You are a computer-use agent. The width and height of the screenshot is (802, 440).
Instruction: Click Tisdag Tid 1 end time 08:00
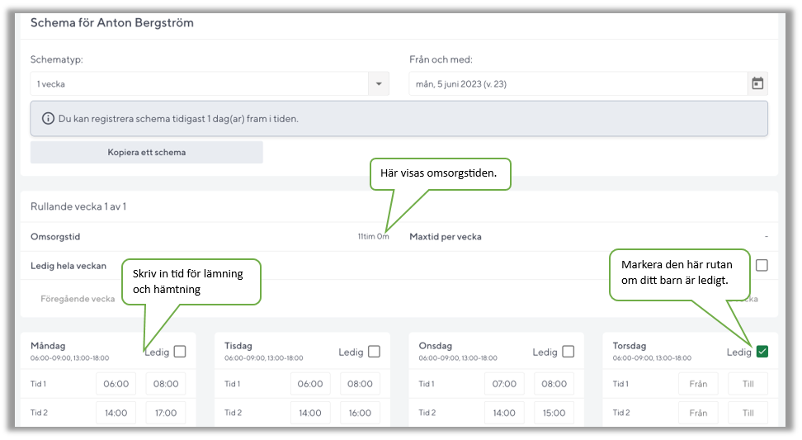tap(360, 384)
